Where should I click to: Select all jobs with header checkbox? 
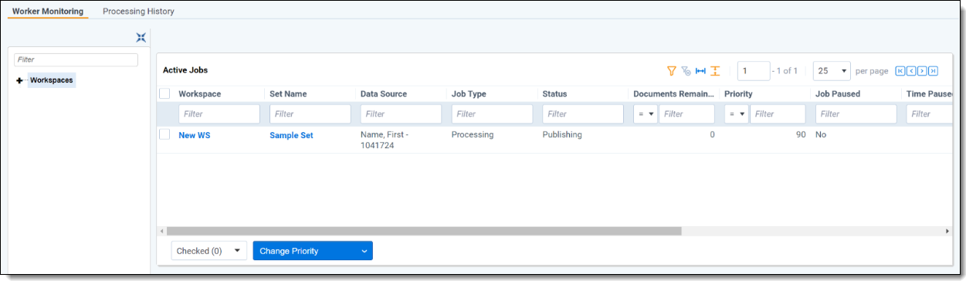164,93
